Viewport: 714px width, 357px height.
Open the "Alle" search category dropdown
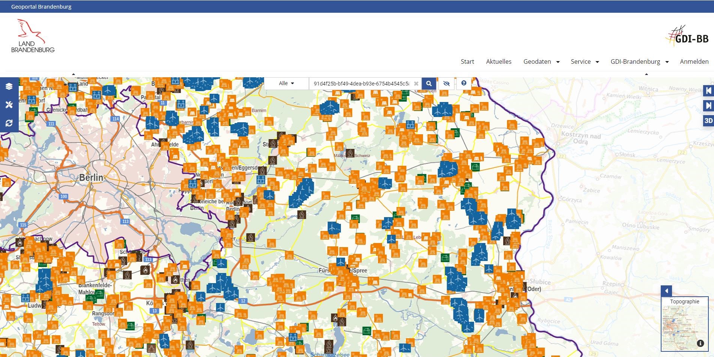286,83
